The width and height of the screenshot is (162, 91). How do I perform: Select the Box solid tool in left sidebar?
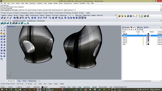2,36
